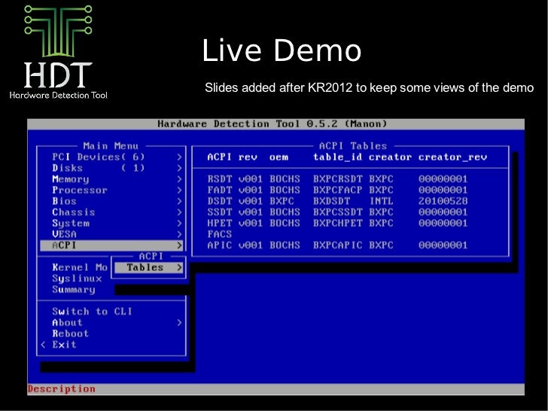Click the arrow beside Tables
The image size is (548, 411).
click(x=179, y=268)
